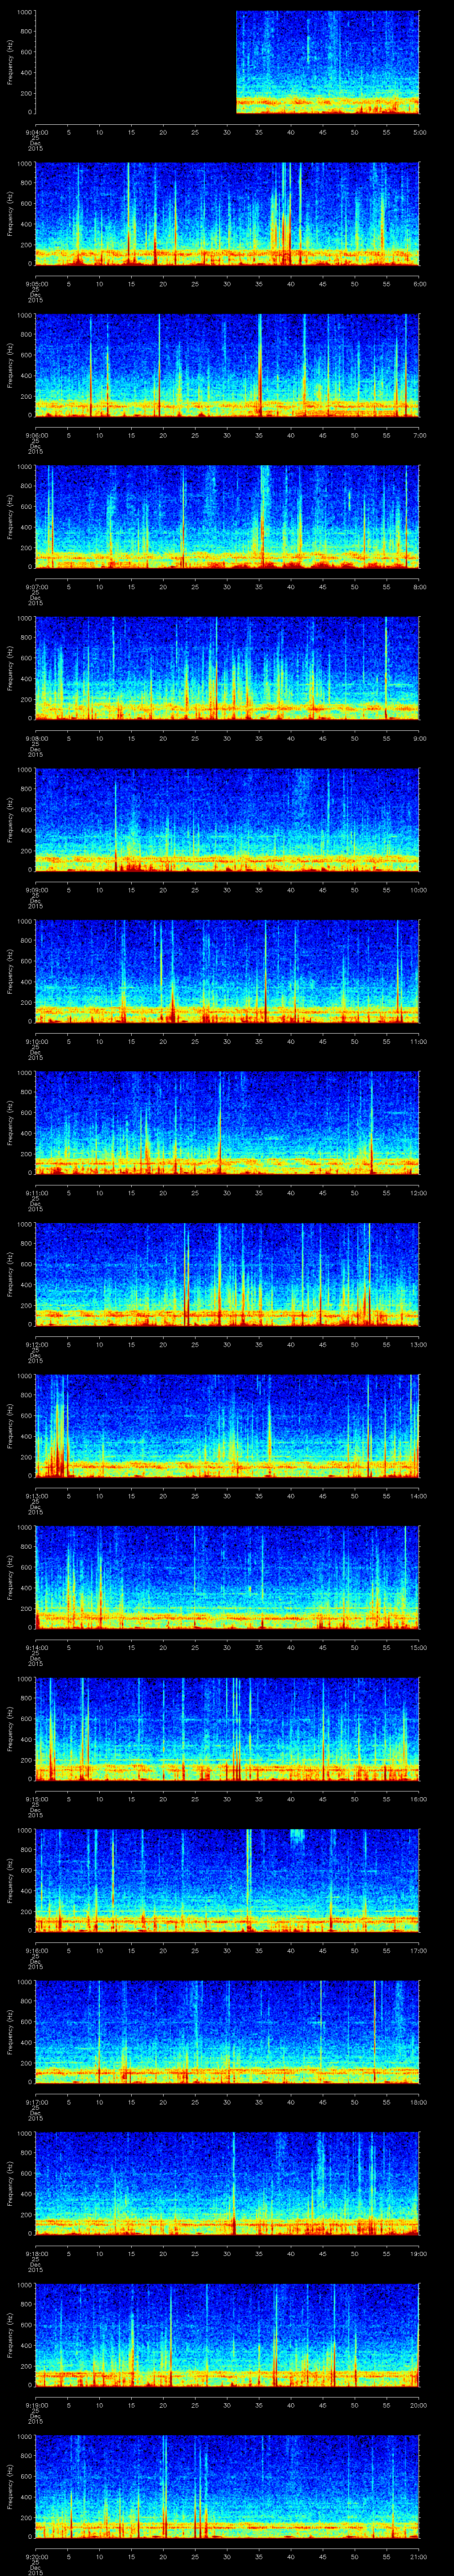Select the '9:16:00' time label
The image size is (454, 2576).
36,1950
